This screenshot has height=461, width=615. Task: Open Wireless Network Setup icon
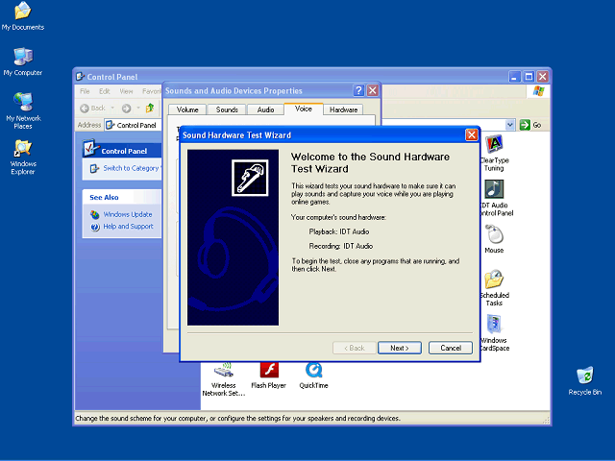pyautogui.click(x=224, y=379)
